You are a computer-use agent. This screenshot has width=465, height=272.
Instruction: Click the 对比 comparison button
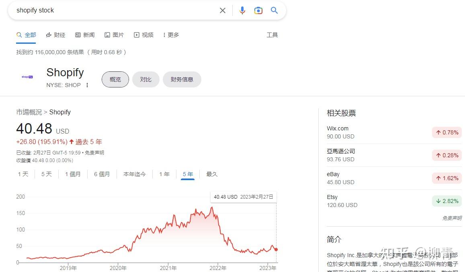tap(145, 79)
